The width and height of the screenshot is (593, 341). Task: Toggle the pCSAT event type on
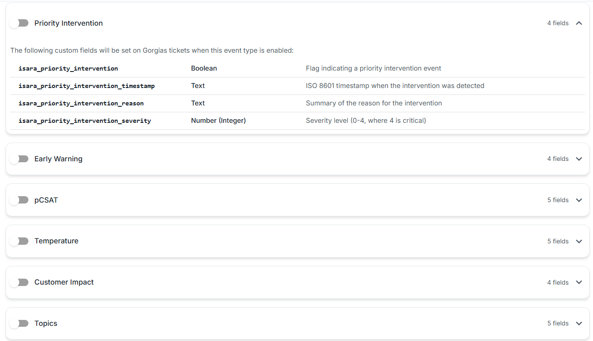[x=19, y=200]
